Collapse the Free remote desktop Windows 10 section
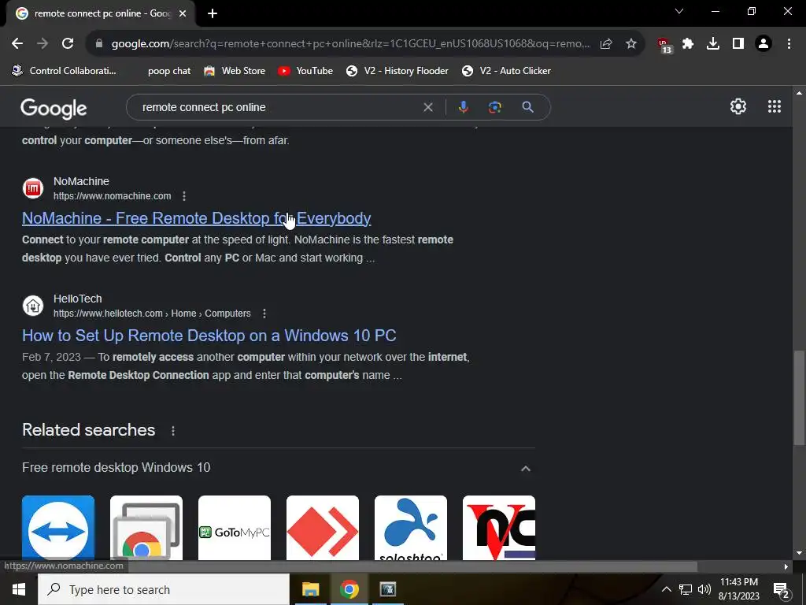 click(x=525, y=468)
